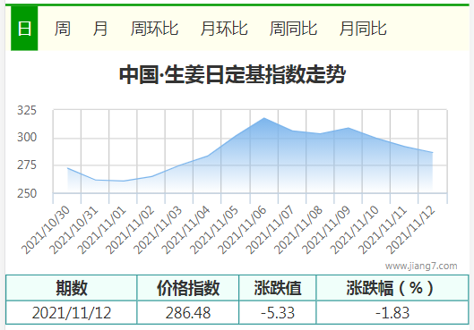
Task: Click the 2021/10/30 first data point
Action: 67,168
